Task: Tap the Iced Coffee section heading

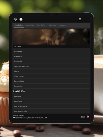Action: pyautogui.click(x=19, y=91)
